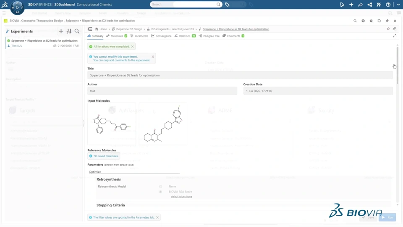Image resolution: width=403 pixels, height=227 pixels.
Task: Open notifications icon in top bar
Action: pos(342,4)
